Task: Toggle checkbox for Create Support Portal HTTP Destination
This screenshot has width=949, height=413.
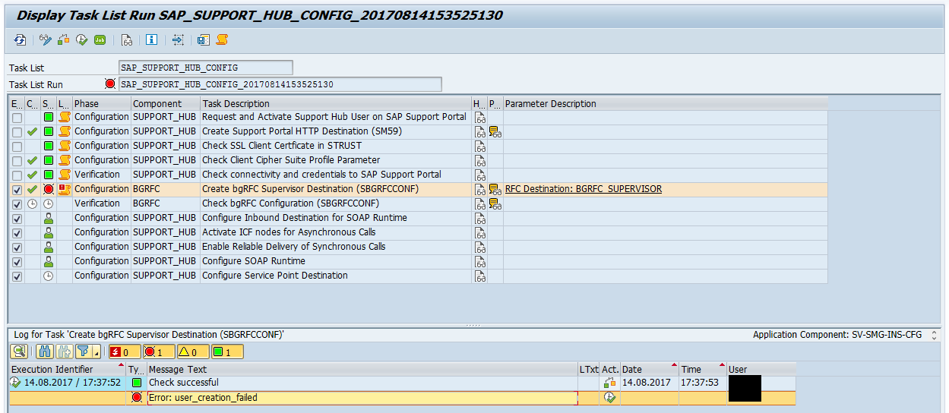Action: pos(17,132)
